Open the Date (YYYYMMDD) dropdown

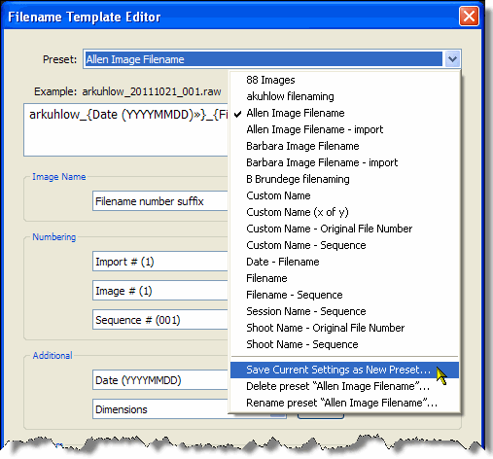pyautogui.click(x=160, y=380)
